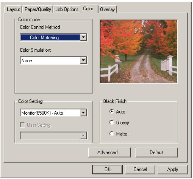Click the Black Finish group label

(x=115, y=101)
